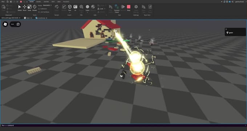Viewport: 247px width, 131px height.
Task: Switch the Current Client/Server view
Action: tap(117, 8)
